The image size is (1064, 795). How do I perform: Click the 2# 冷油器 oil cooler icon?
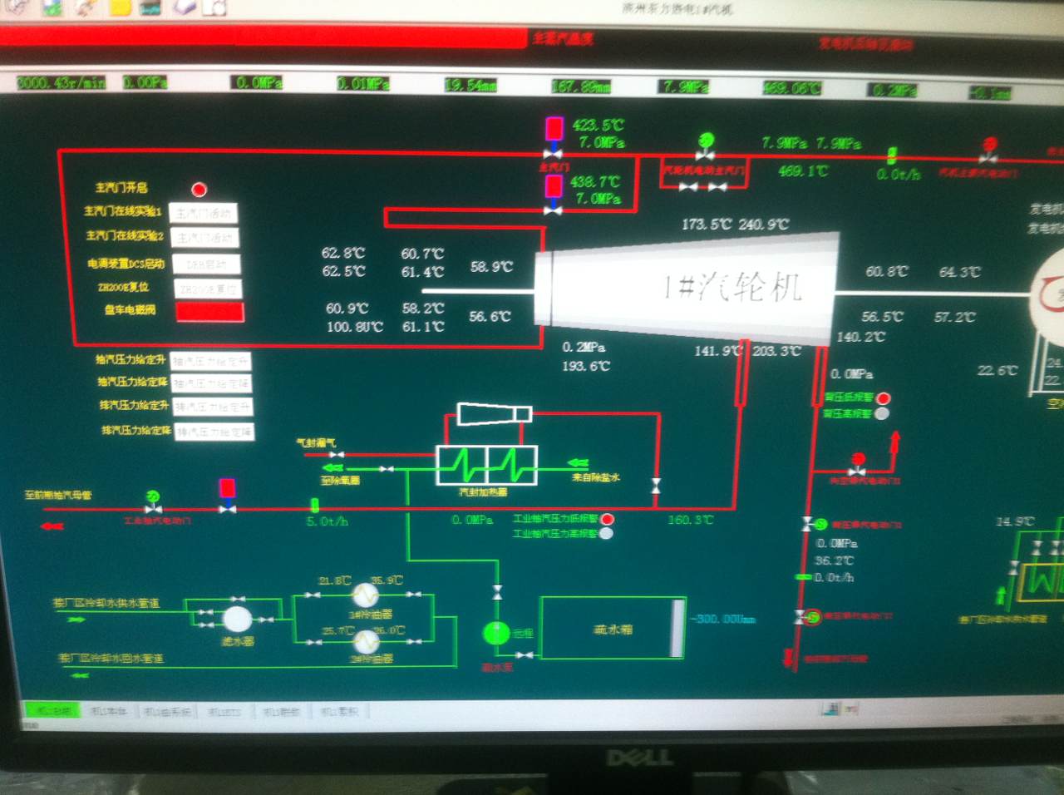365,641
